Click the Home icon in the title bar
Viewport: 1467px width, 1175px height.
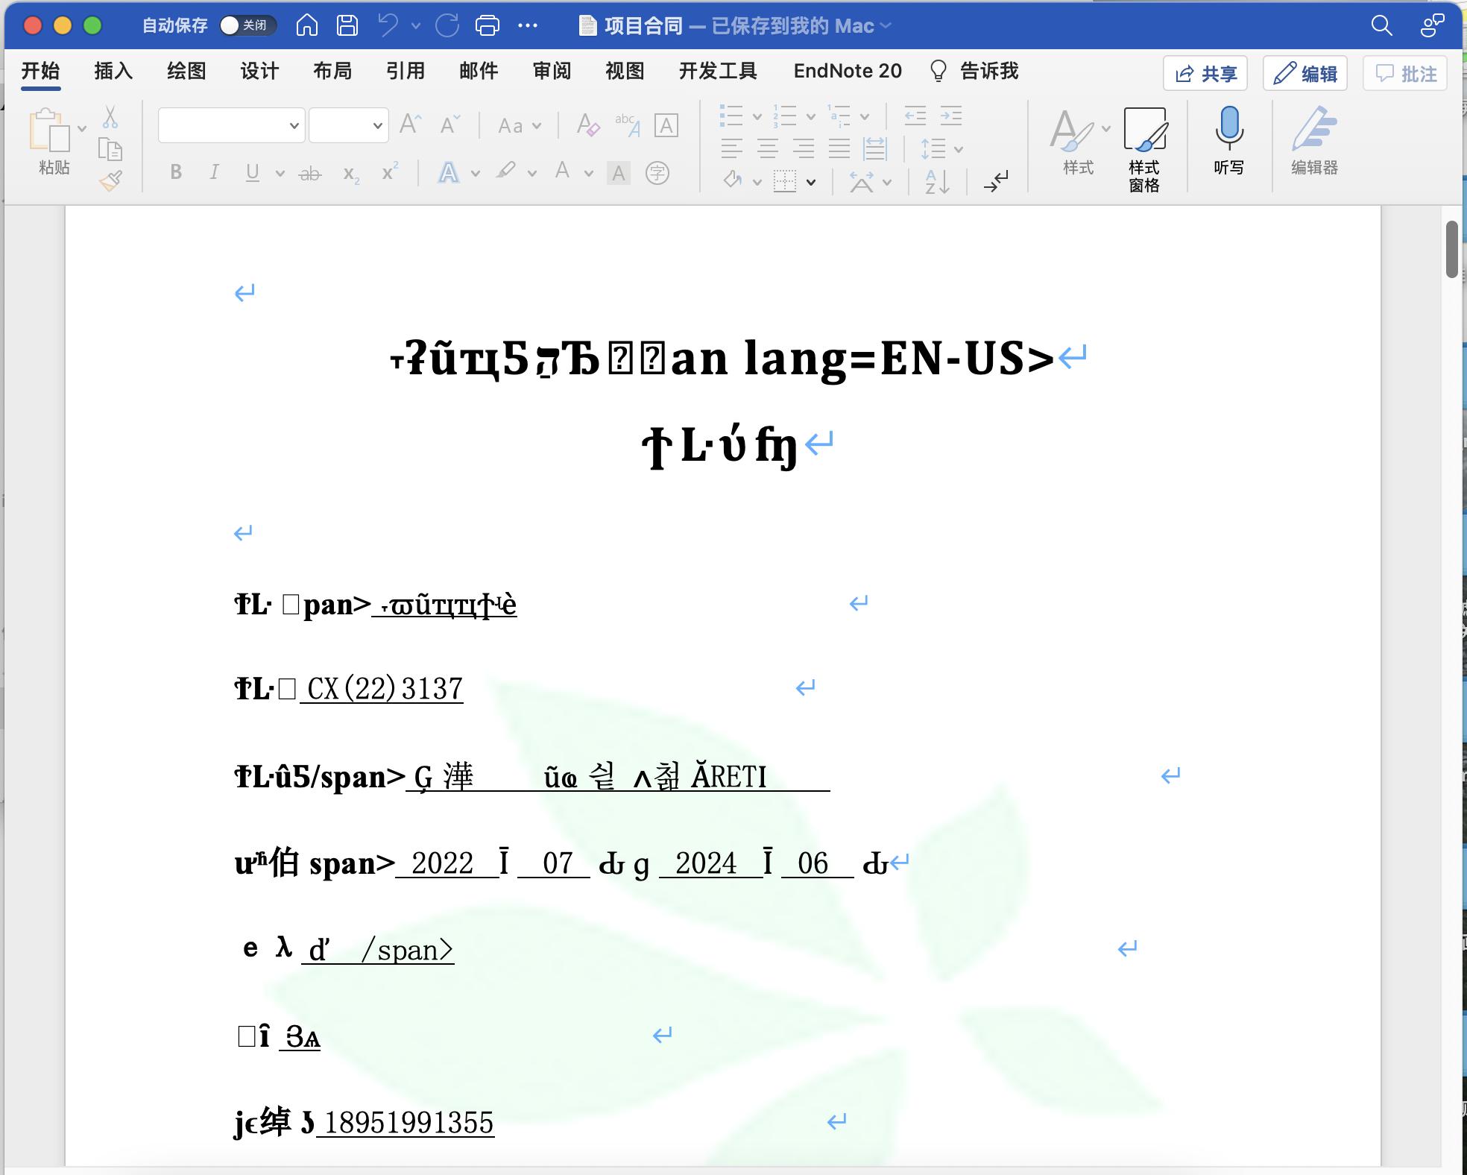pyautogui.click(x=306, y=26)
